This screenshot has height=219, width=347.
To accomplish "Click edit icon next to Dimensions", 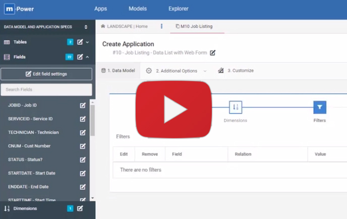I will [80, 208].
